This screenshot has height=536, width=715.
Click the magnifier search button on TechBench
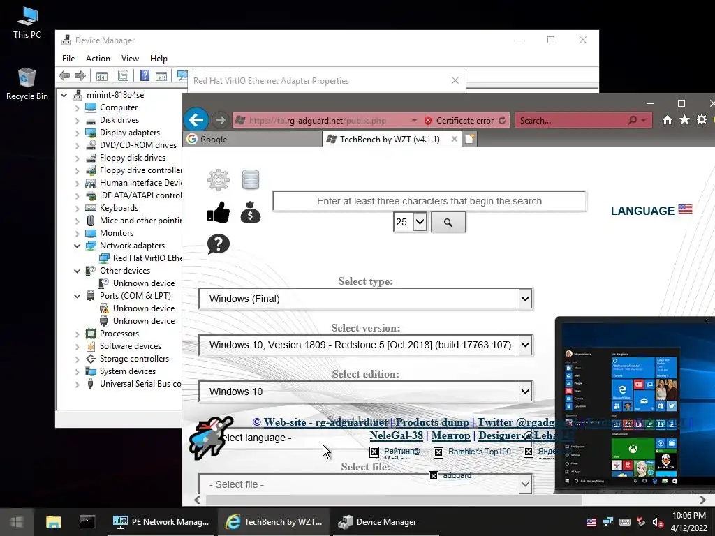[448, 223]
